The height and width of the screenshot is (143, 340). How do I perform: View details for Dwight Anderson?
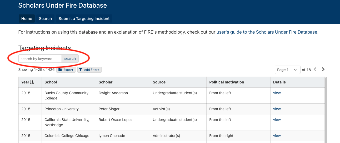click(x=277, y=93)
